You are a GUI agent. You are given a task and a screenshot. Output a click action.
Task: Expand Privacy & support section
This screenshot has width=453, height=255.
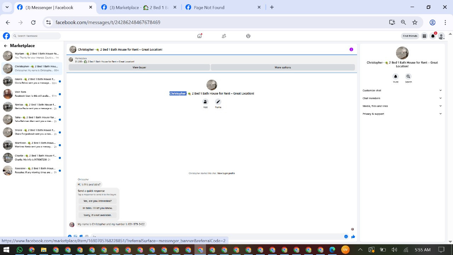click(402, 114)
